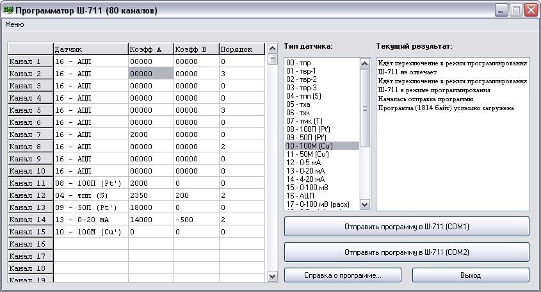Select sensor type 16 - АЦП in list
541x292 pixels.
click(300, 195)
